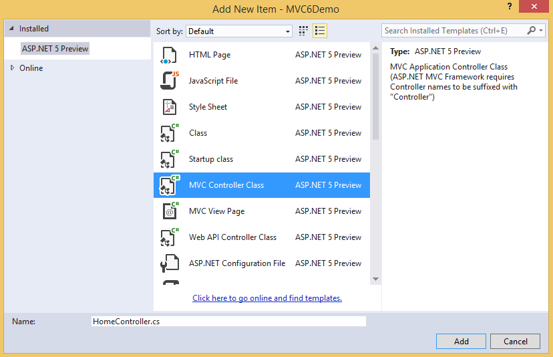Open the go online and find templates link
Screen dimensions: 553x357
[267, 298]
